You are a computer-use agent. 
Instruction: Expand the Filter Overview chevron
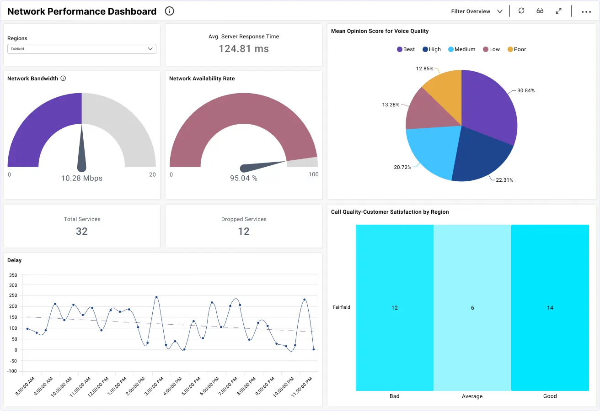point(500,11)
